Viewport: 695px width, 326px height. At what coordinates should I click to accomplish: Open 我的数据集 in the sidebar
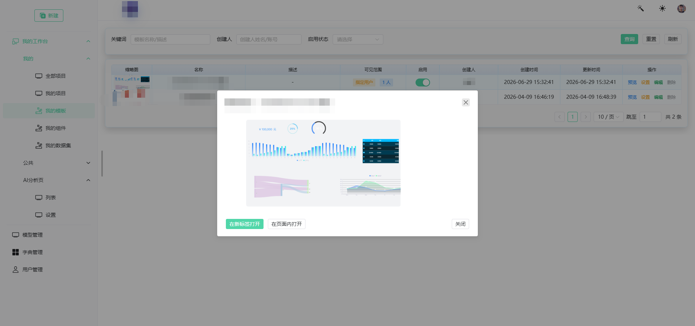(x=49, y=145)
